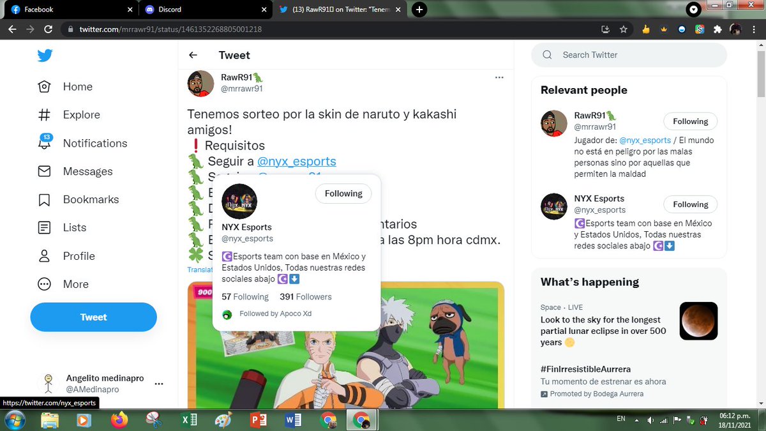Viewport: 766px width, 431px height.
Task: Open a new browser tab
Action: [419, 10]
